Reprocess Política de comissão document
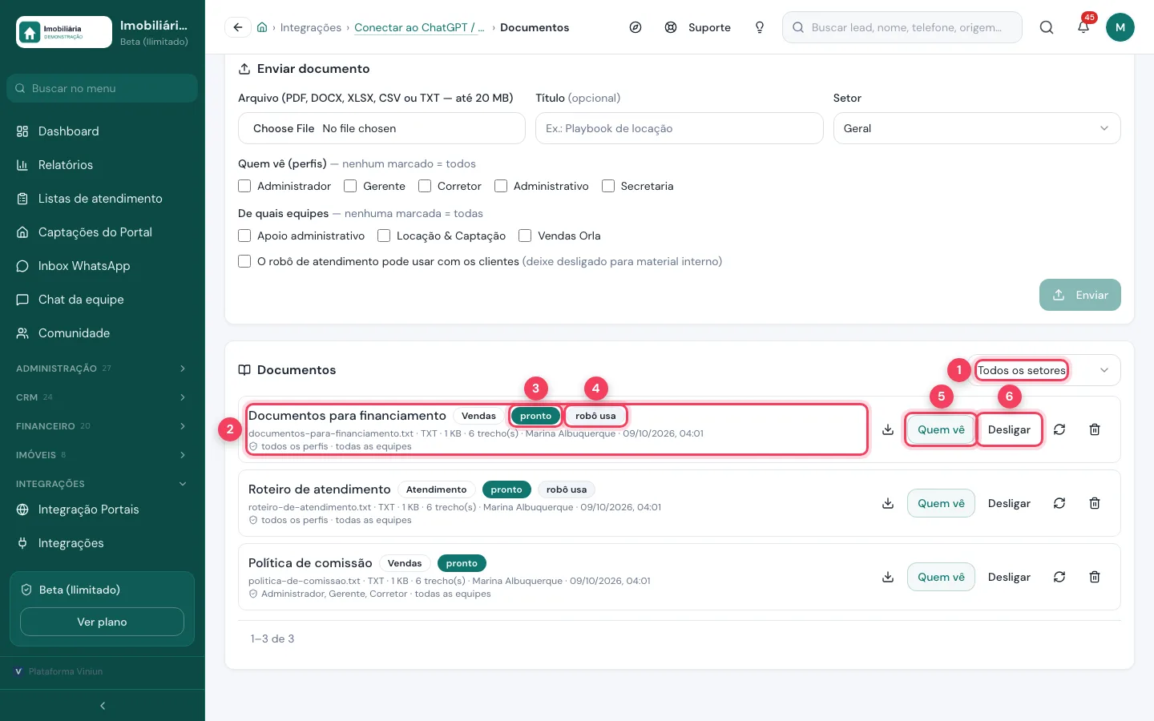The image size is (1154, 721). [1059, 577]
